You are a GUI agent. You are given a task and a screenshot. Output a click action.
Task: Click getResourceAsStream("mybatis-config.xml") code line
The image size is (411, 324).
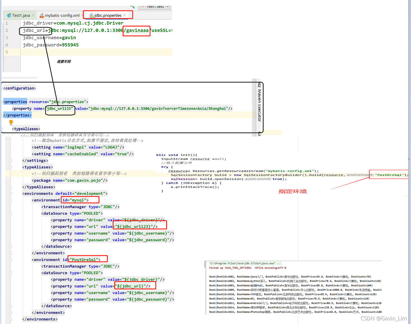(243, 171)
